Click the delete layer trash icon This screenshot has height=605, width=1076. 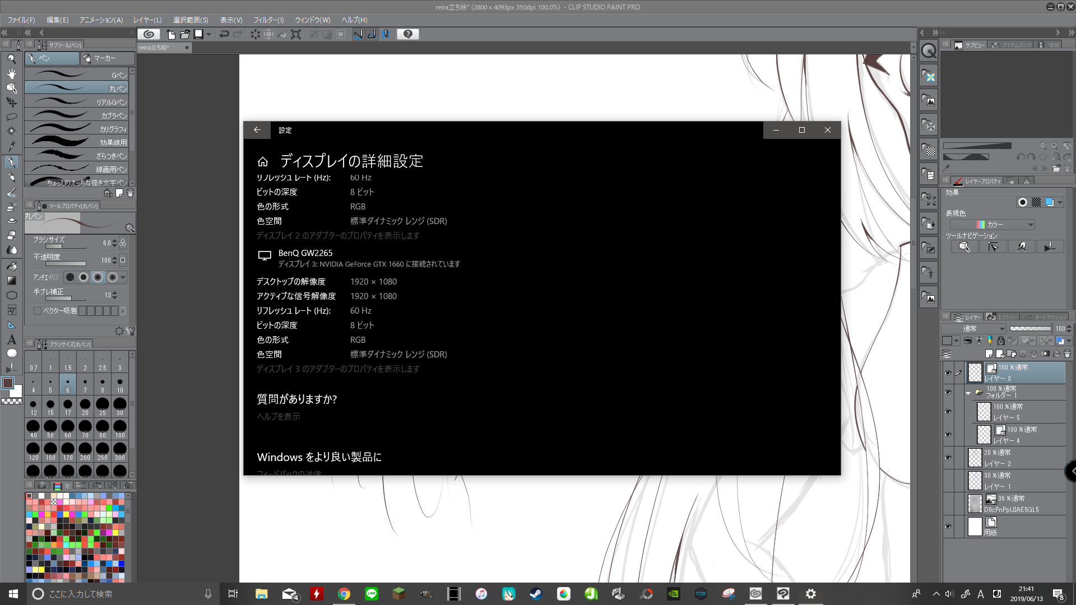[1067, 353]
